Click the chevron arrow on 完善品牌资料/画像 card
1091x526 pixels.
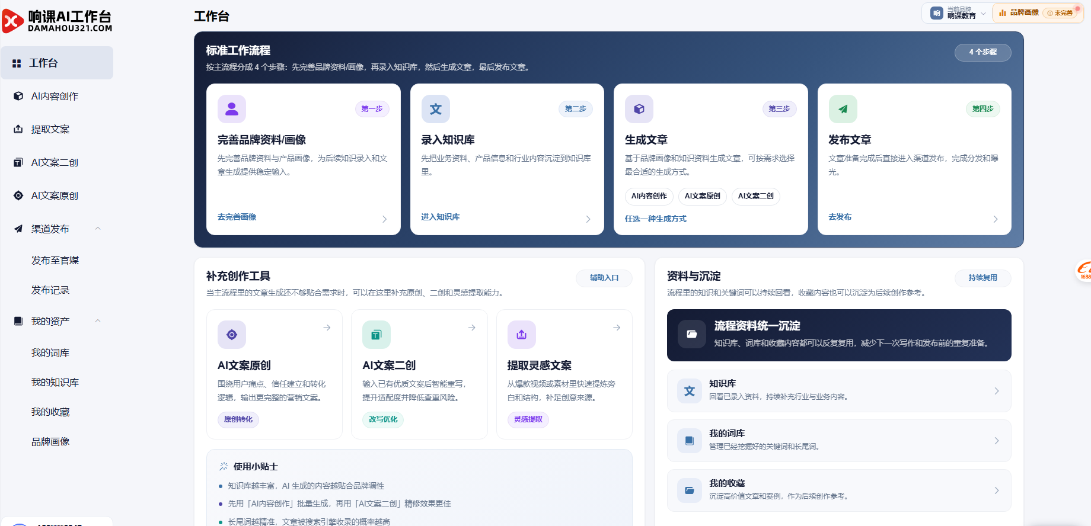point(384,219)
